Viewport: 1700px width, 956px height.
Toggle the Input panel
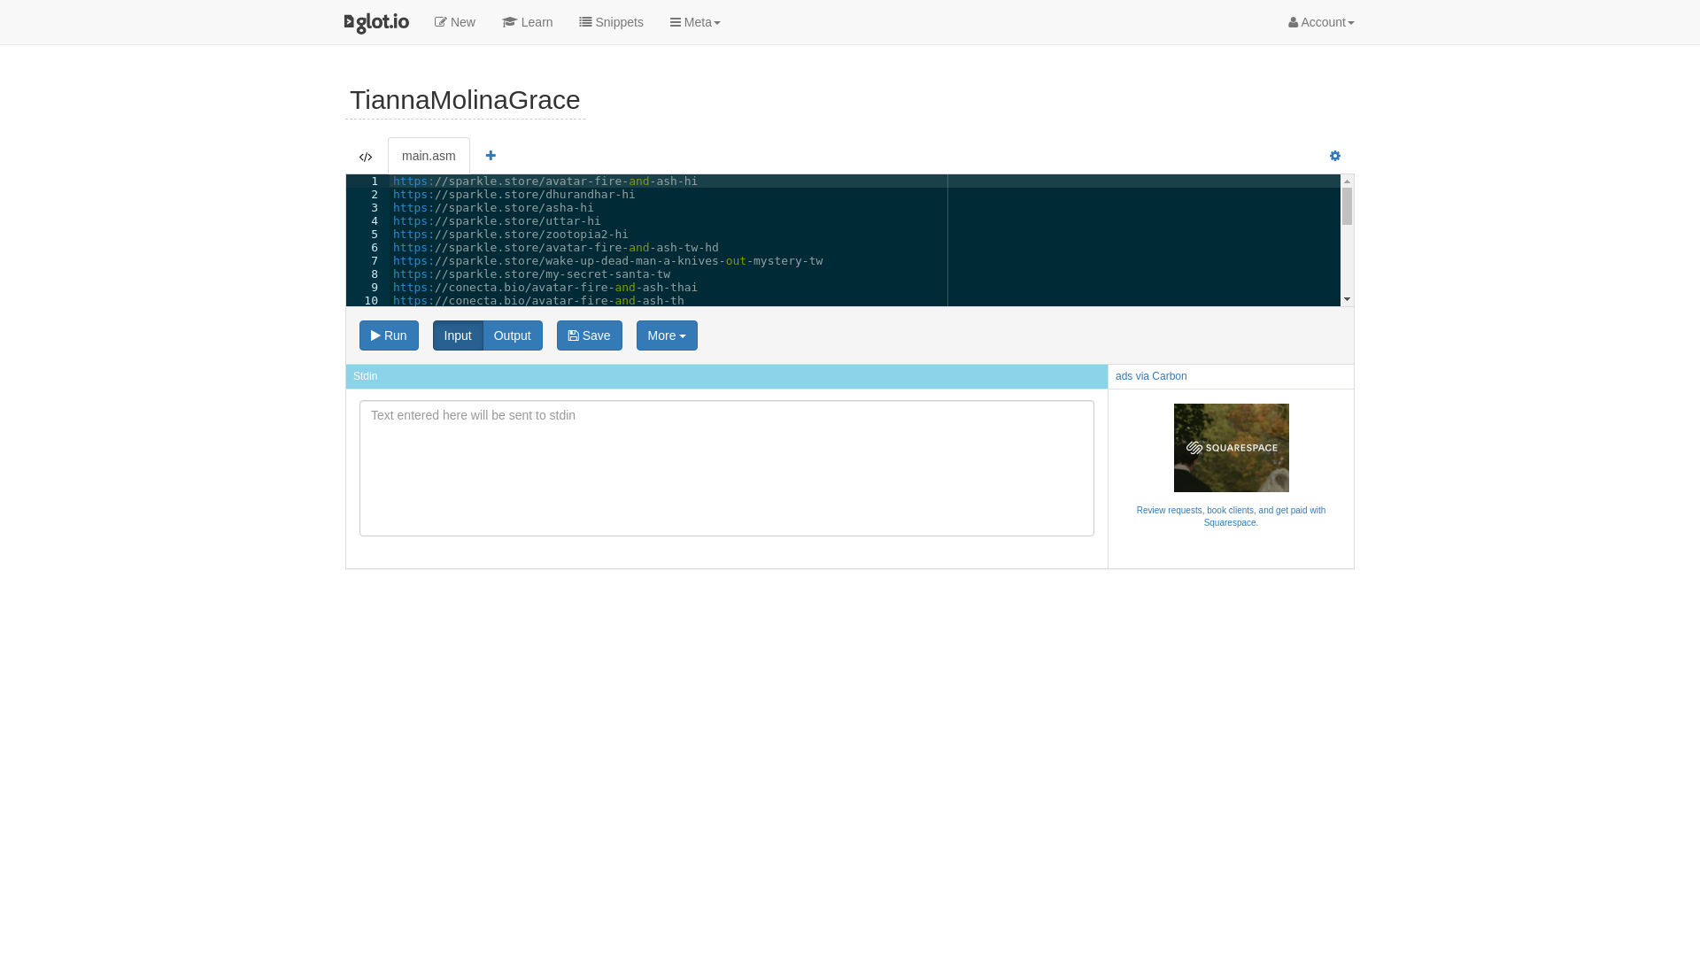point(458,335)
